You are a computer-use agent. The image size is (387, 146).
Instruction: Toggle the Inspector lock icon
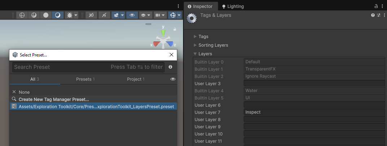tap(376, 6)
